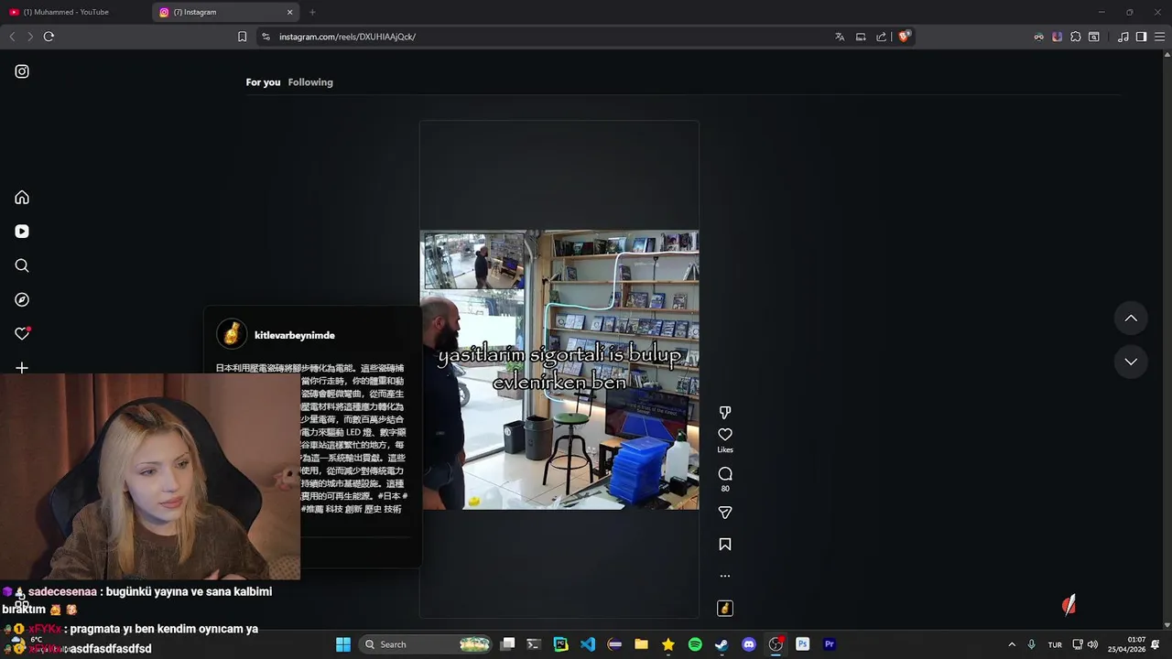Close the Instagram browser tab

point(290,12)
